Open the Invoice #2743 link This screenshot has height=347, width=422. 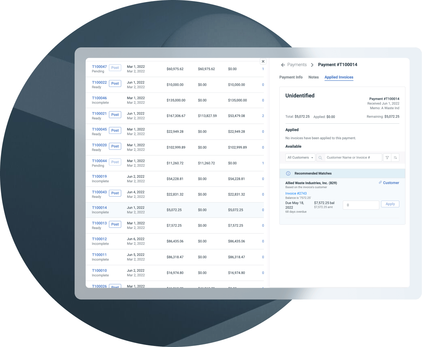296,193
